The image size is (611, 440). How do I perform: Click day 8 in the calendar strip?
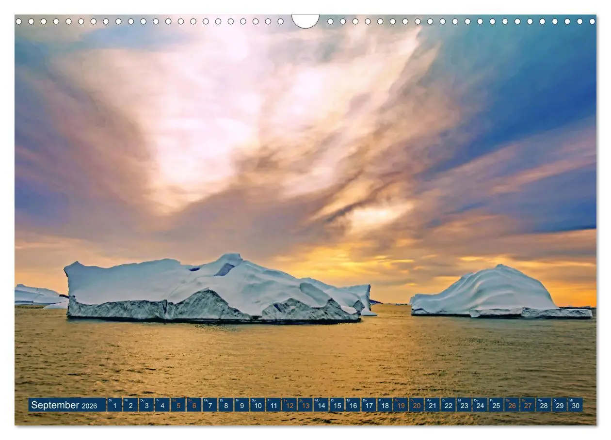pyautogui.click(x=226, y=405)
